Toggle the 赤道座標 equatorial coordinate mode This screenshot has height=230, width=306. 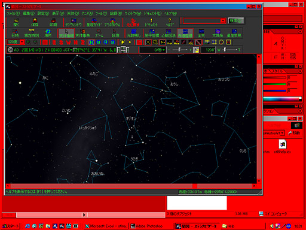[x=185, y=33]
